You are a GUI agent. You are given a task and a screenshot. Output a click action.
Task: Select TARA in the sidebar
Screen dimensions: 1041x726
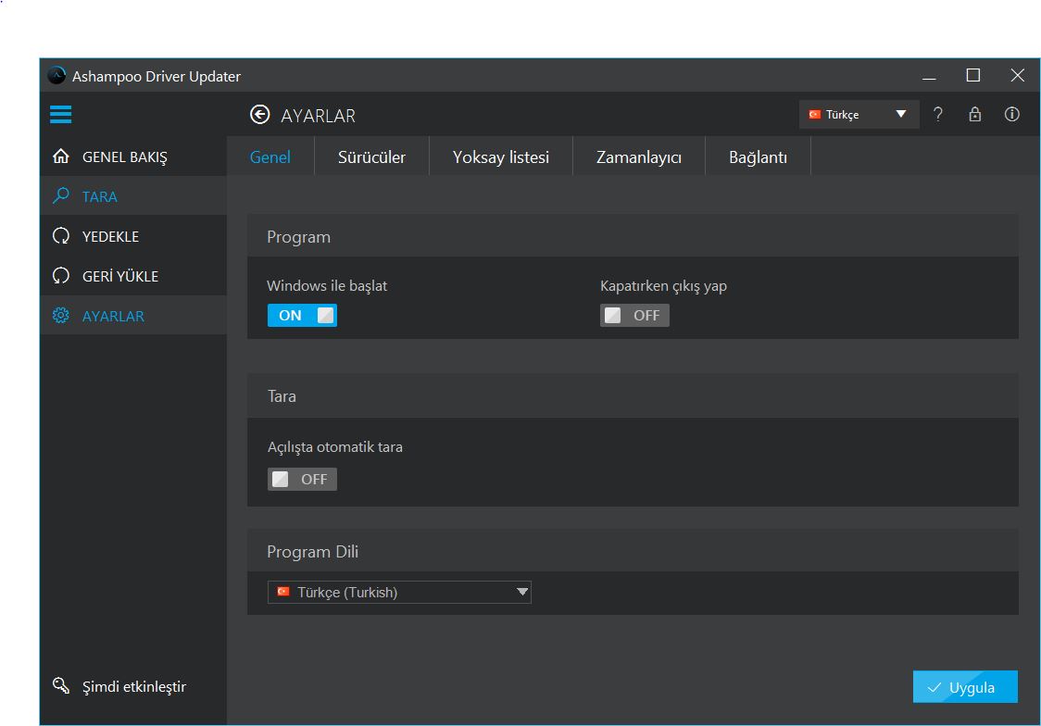click(x=133, y=195)
